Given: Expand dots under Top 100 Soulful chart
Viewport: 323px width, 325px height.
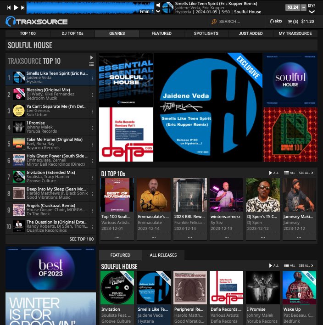Looking at the screenshot, I should pos(117,237).
